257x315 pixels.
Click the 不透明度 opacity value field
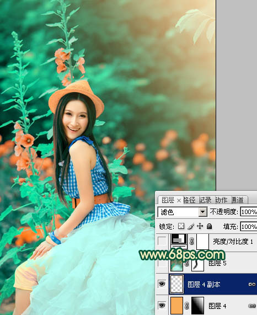point(249,212)
